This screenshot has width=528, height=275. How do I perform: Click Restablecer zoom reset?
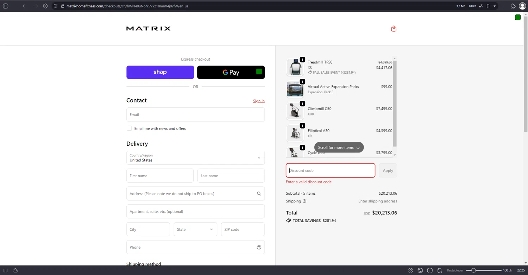point(455,270)
